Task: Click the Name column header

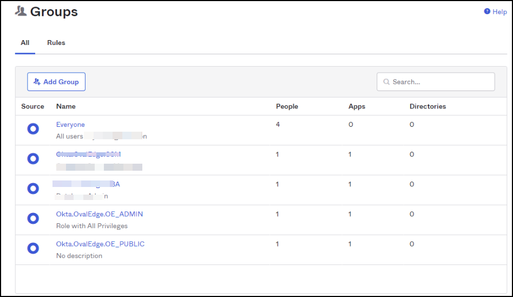Action: pyautogui.click(x=66, y=106)
